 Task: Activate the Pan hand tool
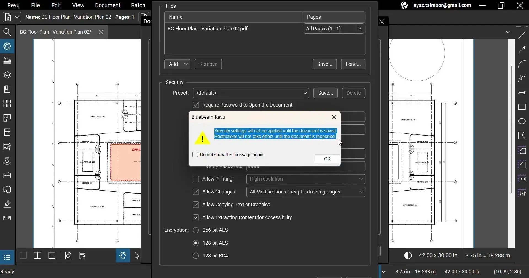point(123,256)
